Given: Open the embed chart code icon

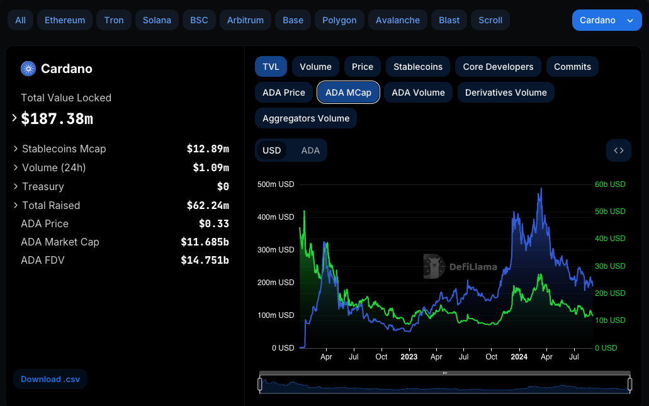Looking at the screenshot, I should (618, 150).
